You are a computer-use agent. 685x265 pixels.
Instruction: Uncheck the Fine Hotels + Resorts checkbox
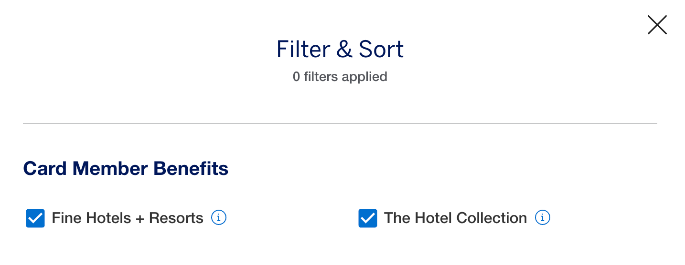[x=35, y=218]
